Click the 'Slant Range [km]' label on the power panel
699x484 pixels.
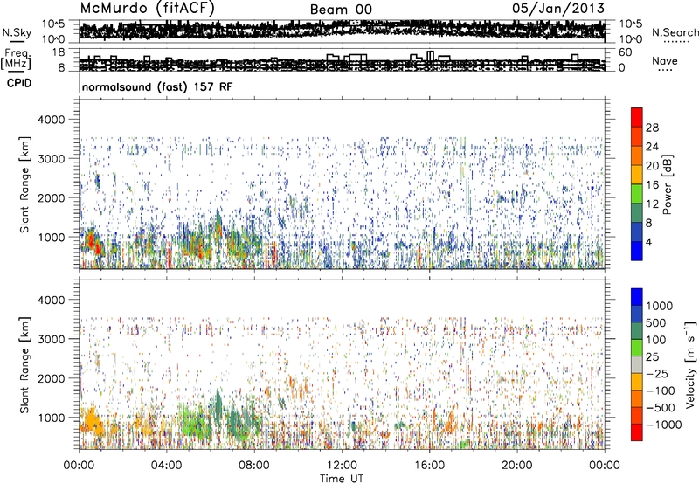point(24,184)
